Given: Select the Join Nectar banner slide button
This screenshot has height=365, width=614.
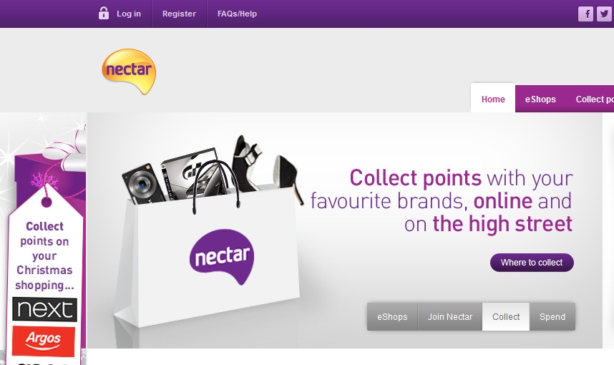Looking at the screenshot, I should (450, 316).
